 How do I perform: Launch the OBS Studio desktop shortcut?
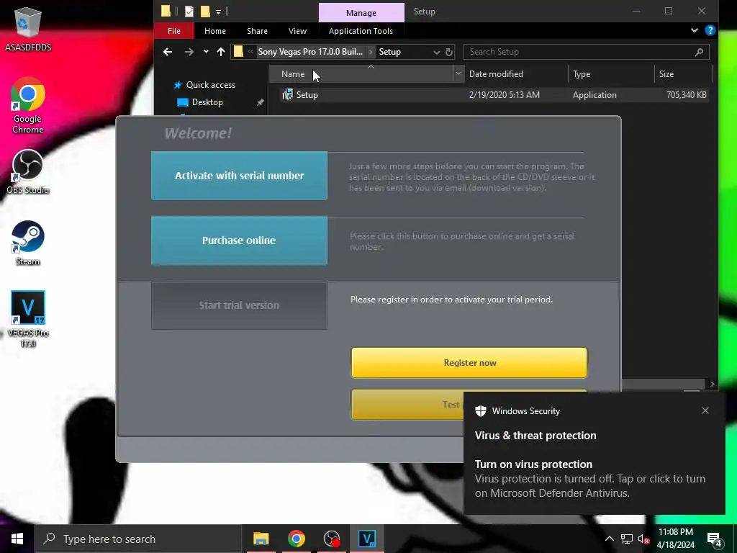click(28, 171)
